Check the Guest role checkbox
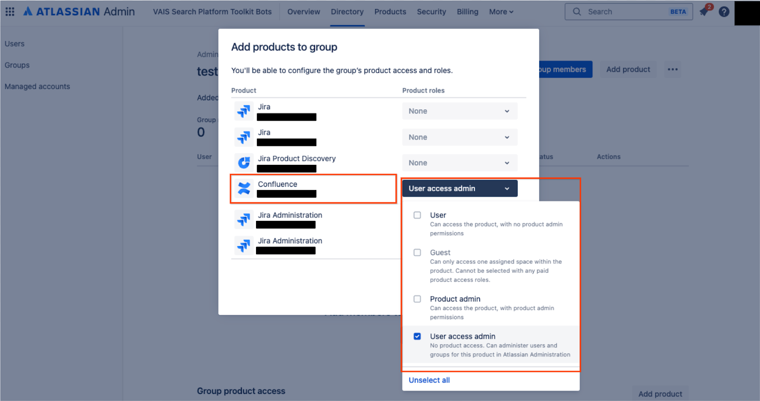 (x=417, y=253)
